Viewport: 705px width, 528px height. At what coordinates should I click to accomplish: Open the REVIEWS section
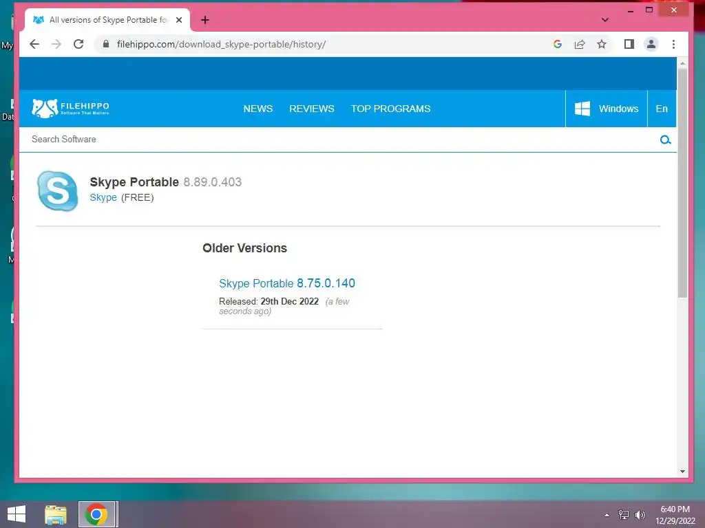coord(312,109)
